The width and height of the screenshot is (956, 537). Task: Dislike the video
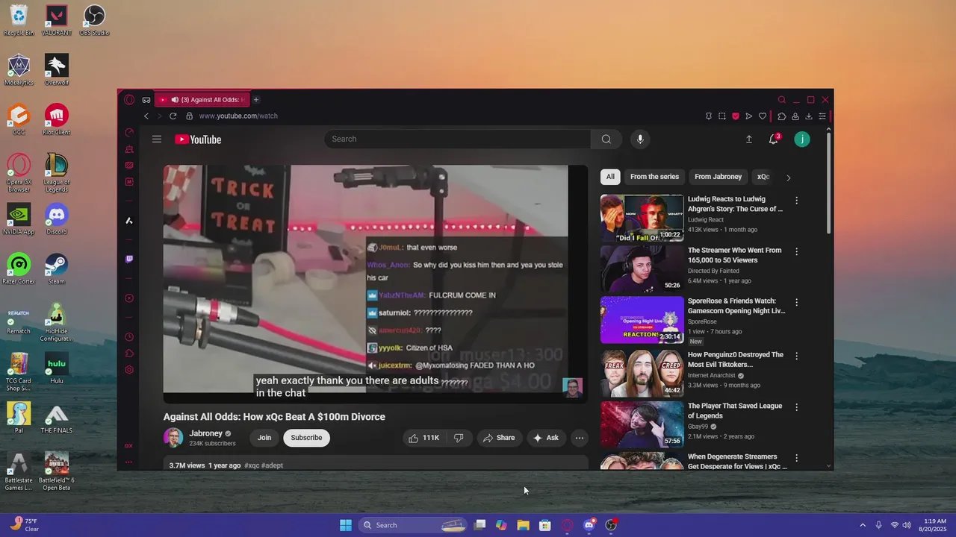[x=459, y=438]
